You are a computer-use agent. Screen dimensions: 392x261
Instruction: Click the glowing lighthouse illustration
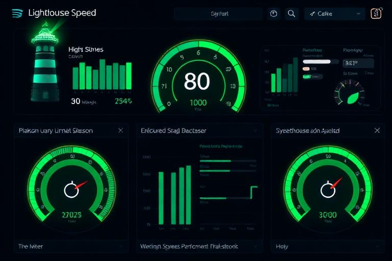(x=45, y=62)
